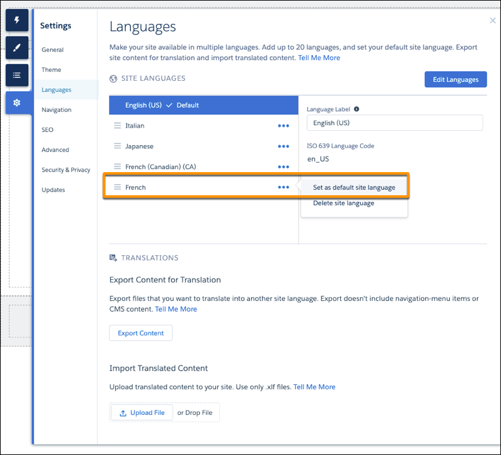Choose Set as default site language

point(354,187)
